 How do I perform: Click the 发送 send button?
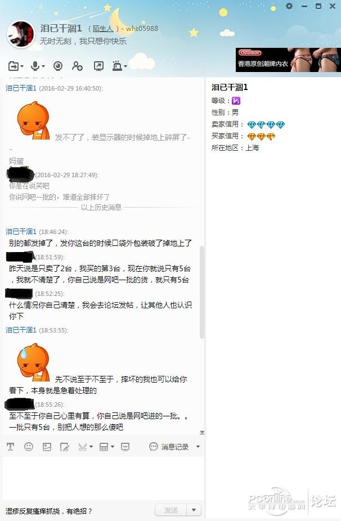[x=171, y=510]
